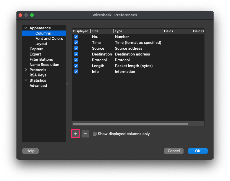Click 'Time (format as specified)' type cell
Image resolution: width=230 pixels, height=181 pixels.
[138, 43]
